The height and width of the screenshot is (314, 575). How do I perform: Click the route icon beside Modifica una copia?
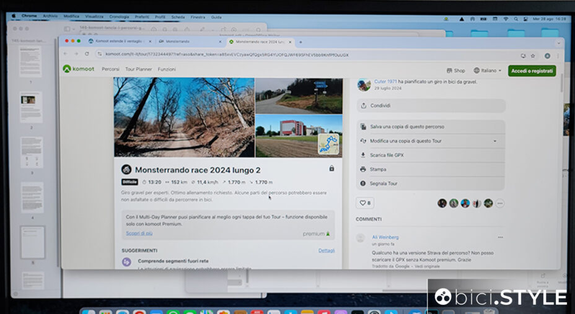click(363, 141)
